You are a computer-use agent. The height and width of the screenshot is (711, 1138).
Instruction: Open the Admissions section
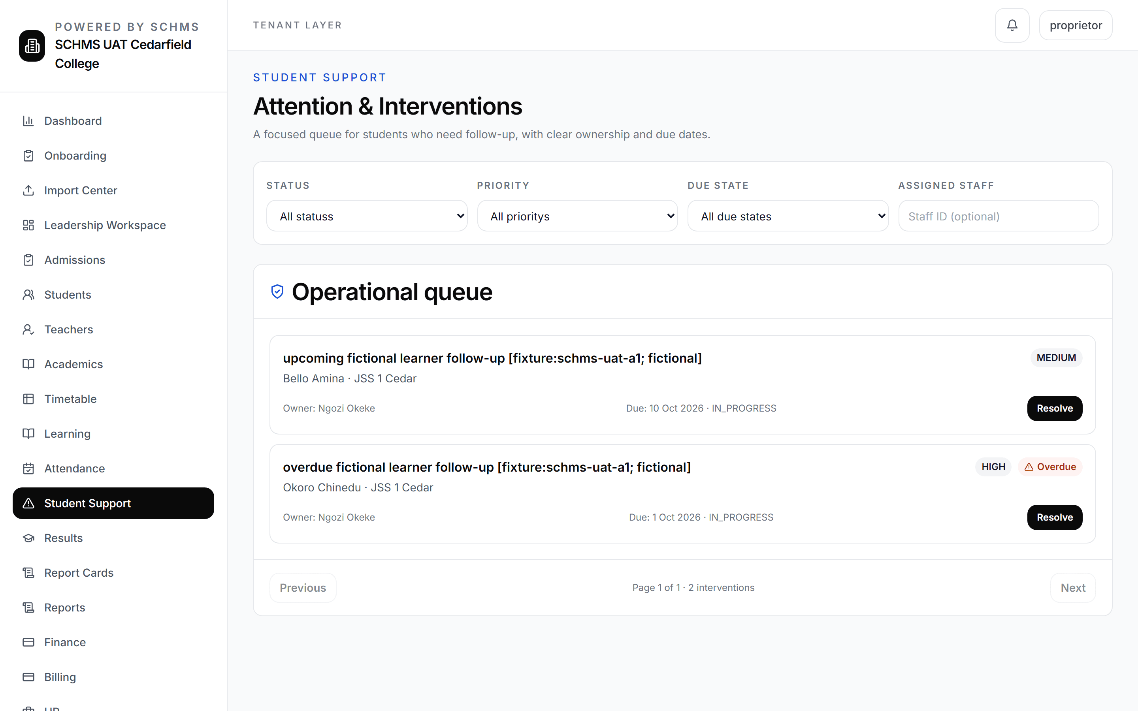[x=113, y=260]
